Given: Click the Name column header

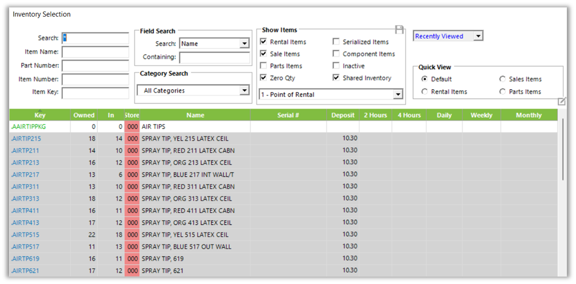Looking at the screenshot, I should pos(195,115).
